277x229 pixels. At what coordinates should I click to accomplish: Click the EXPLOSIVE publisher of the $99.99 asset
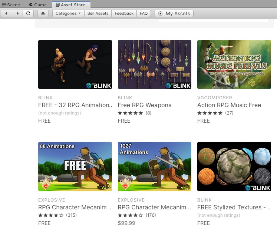tap(131, 200)
